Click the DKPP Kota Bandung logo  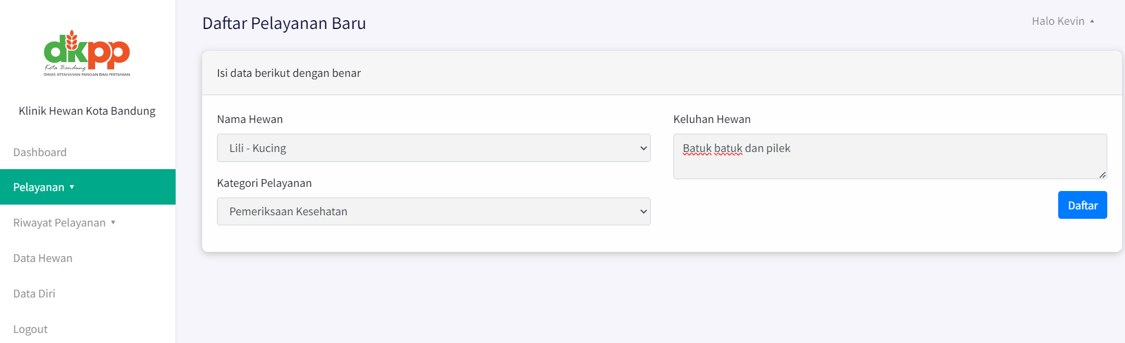(x=87, y=53)
